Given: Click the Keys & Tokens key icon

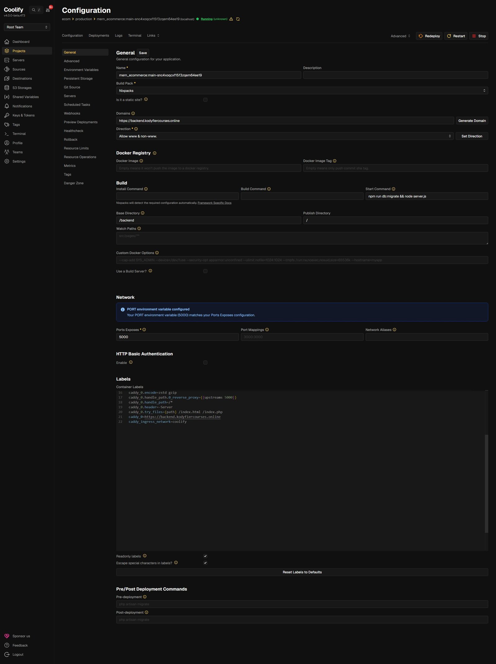Looking at the screenshot, I should click(x=7, y=115).
